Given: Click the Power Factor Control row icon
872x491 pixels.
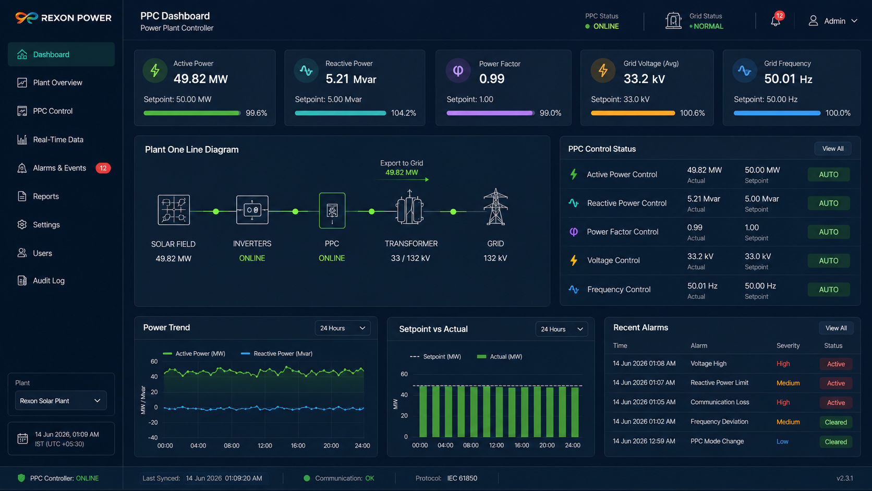Looking at the screenshot, I should click(x=574, y=232).
